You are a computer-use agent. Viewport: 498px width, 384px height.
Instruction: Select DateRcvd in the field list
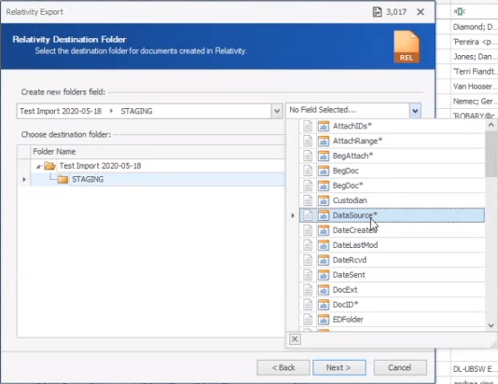(392, 260)
